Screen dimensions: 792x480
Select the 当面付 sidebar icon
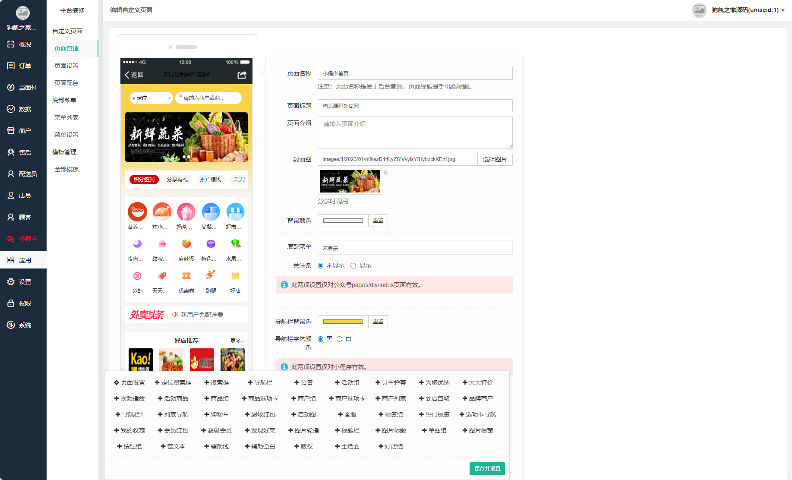click(x=23, y=87)
